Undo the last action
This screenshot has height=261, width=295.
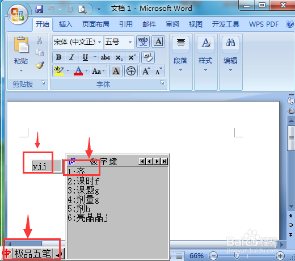52,9
